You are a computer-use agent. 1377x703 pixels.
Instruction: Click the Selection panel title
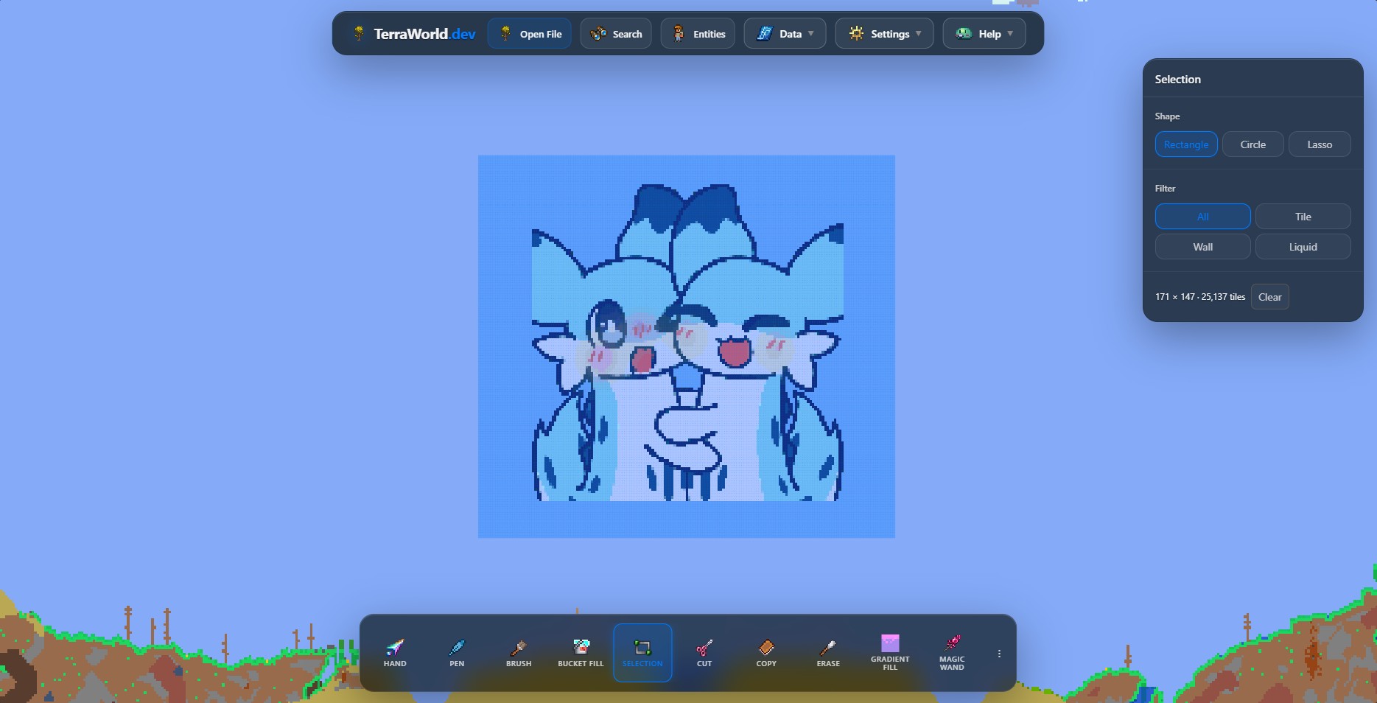(1177, 80)
